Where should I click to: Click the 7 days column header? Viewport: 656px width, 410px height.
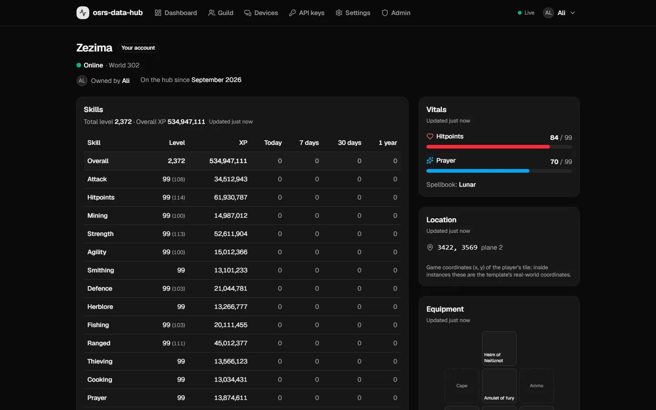[309, 143]
